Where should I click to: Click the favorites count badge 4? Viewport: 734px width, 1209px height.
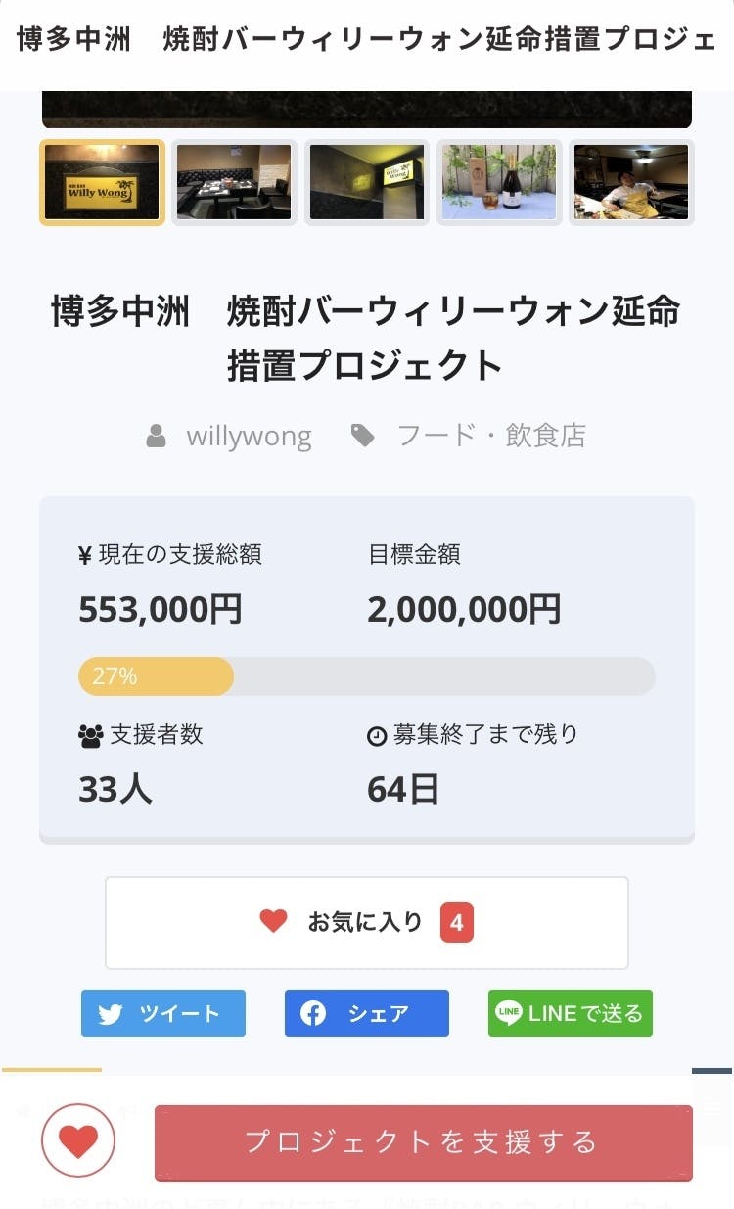tap(457, 922)
